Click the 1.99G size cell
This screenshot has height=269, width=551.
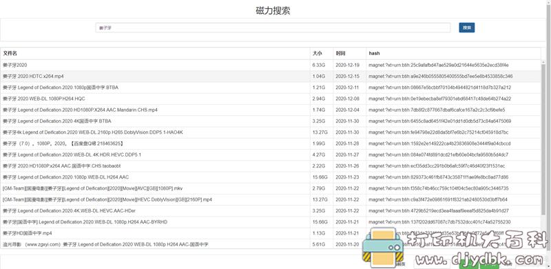point(319,143)
